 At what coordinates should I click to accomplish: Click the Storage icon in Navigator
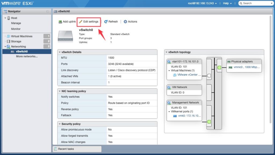(8, 41)
